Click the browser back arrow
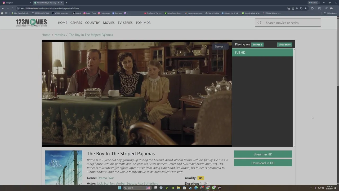The image size is (339, 191). pyautogui.click(x=3, y=8)
